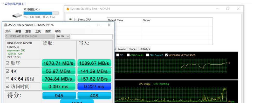Maximize the AIDA64 System Stability Test window
Screen dimensions: 253x103
pos(228,9)
